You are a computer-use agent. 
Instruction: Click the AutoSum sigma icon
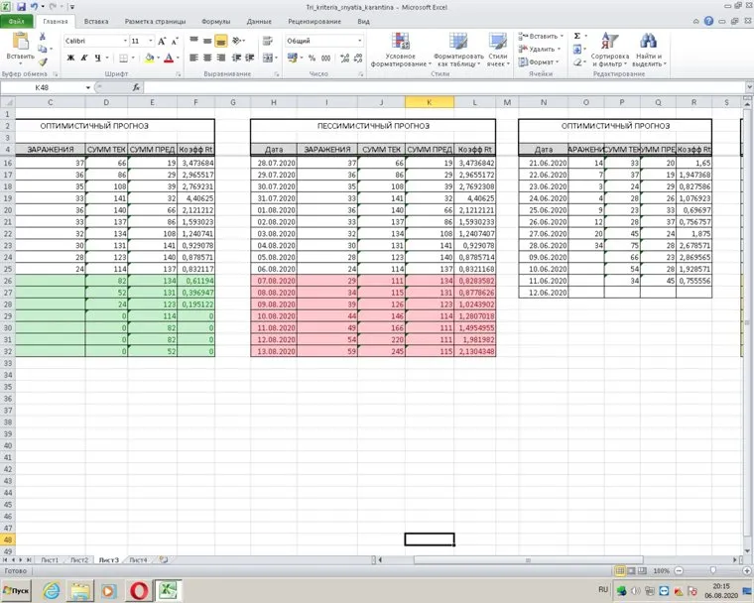click(577, 36)
